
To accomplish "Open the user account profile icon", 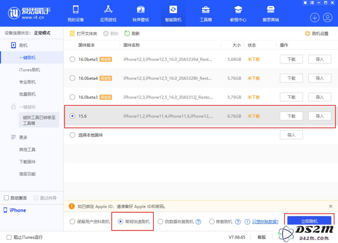I will coord(328,18).
